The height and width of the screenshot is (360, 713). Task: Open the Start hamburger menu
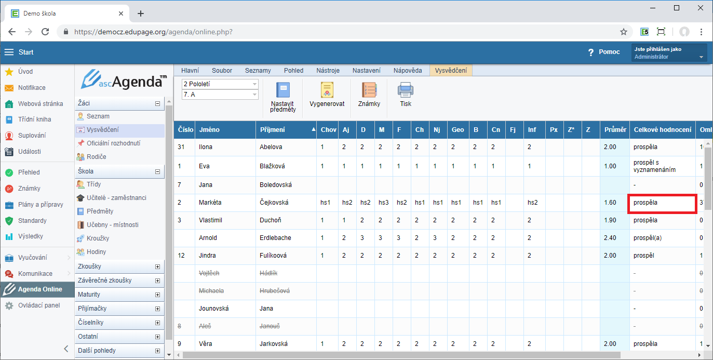click(x=9, y=52)
